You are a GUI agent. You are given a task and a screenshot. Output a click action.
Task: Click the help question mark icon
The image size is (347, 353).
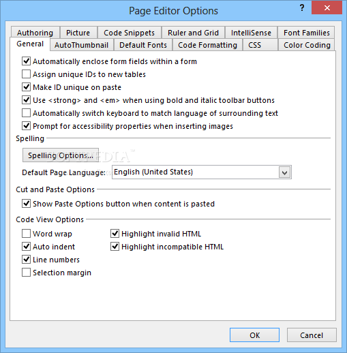302,8
